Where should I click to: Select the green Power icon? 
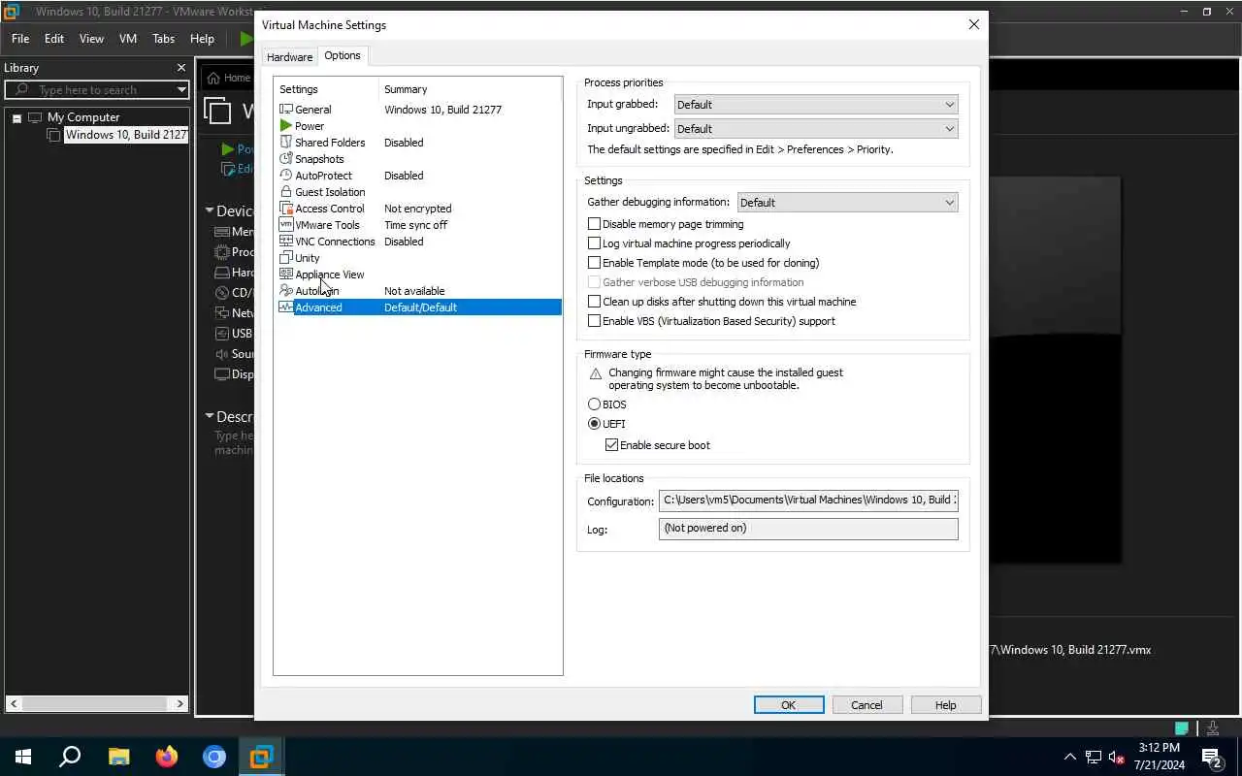[286, 126]
